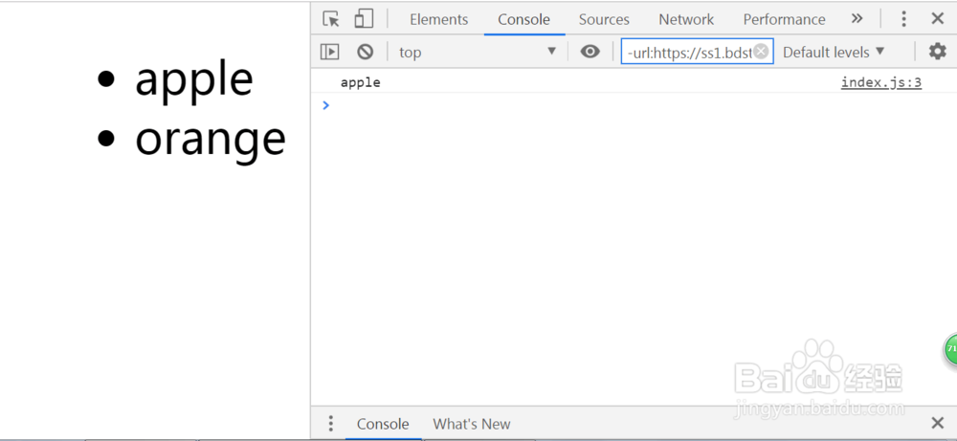Image resolution: width=957 pixels, height=441 pixels.
Task: Show the console sidebar
Action: click(x=329, y=52)
